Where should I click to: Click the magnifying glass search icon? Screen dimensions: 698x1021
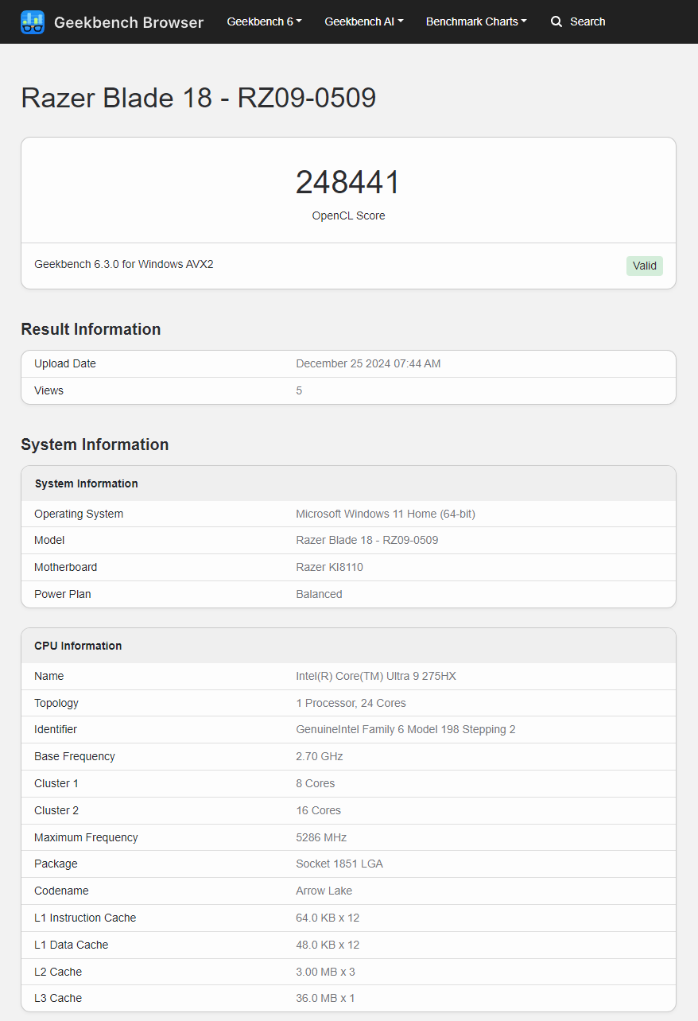(x=556, y=21)
